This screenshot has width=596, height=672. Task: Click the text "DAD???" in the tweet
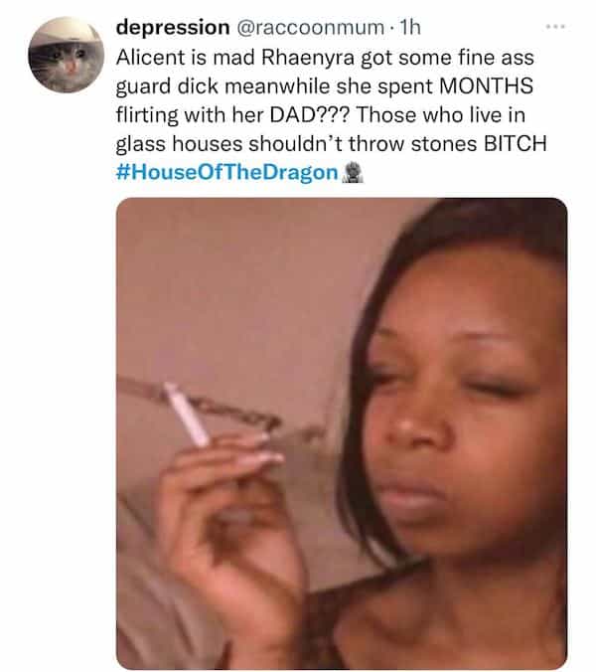310,115
